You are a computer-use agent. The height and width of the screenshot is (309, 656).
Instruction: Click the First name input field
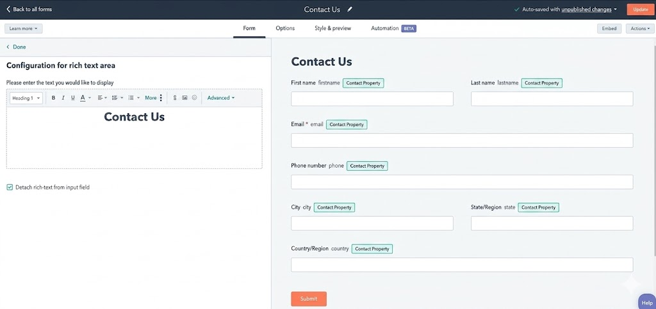coord(372,99)
